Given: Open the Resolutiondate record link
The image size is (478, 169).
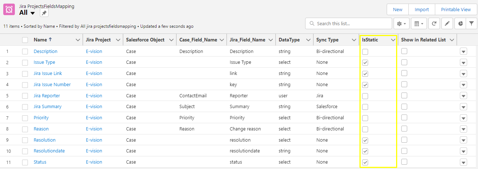Looking at the screenshot, I should coord(49,151).
